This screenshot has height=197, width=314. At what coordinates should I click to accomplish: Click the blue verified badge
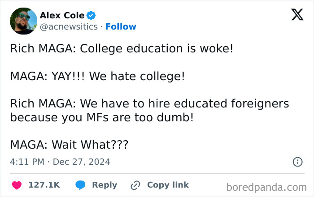(x=91, y=16)
